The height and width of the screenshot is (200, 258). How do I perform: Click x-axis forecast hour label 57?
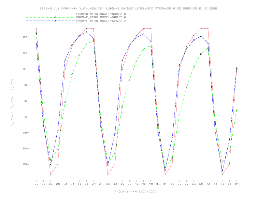pos(172,184)
